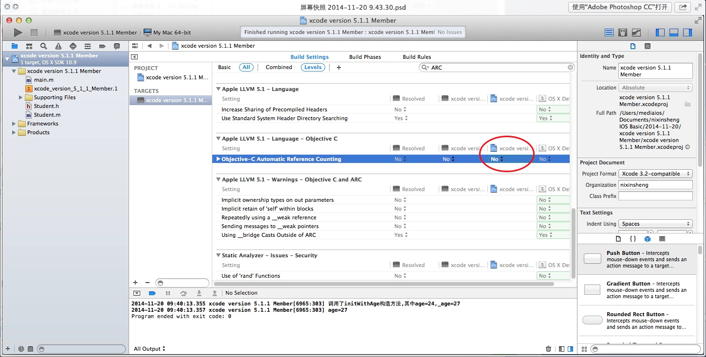
Task: Go forward in editor history
Action: click(162, 46)
